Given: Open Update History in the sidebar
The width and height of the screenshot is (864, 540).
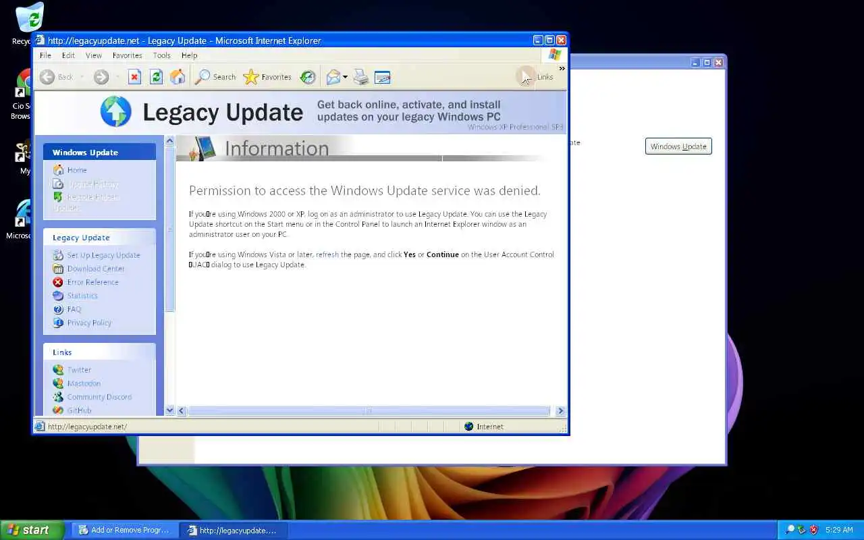Looking at the screenshot, I should click(92, 184).
